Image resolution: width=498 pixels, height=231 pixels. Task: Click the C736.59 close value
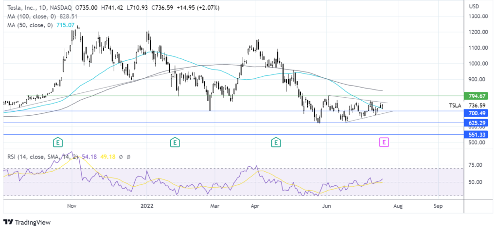[161, 7]
